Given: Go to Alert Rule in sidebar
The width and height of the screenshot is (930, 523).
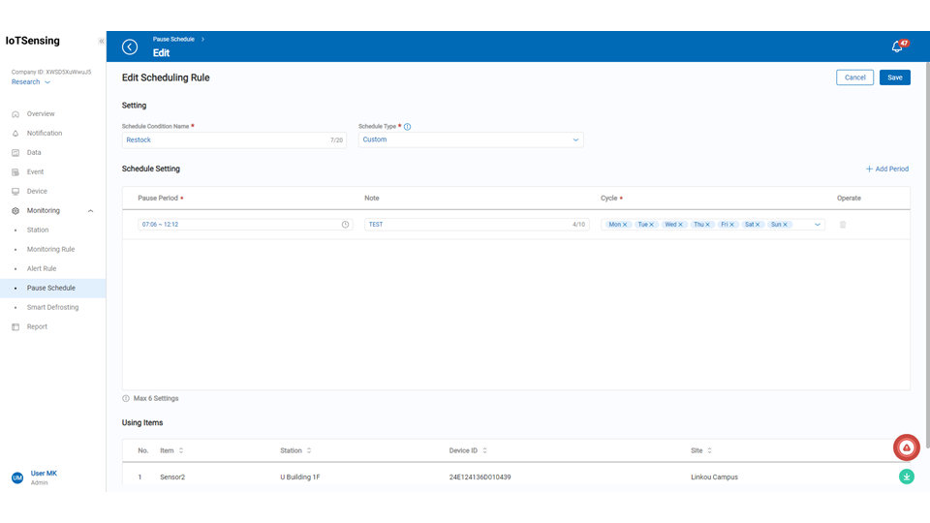Looking at the screenshot, I should point(42,268).
